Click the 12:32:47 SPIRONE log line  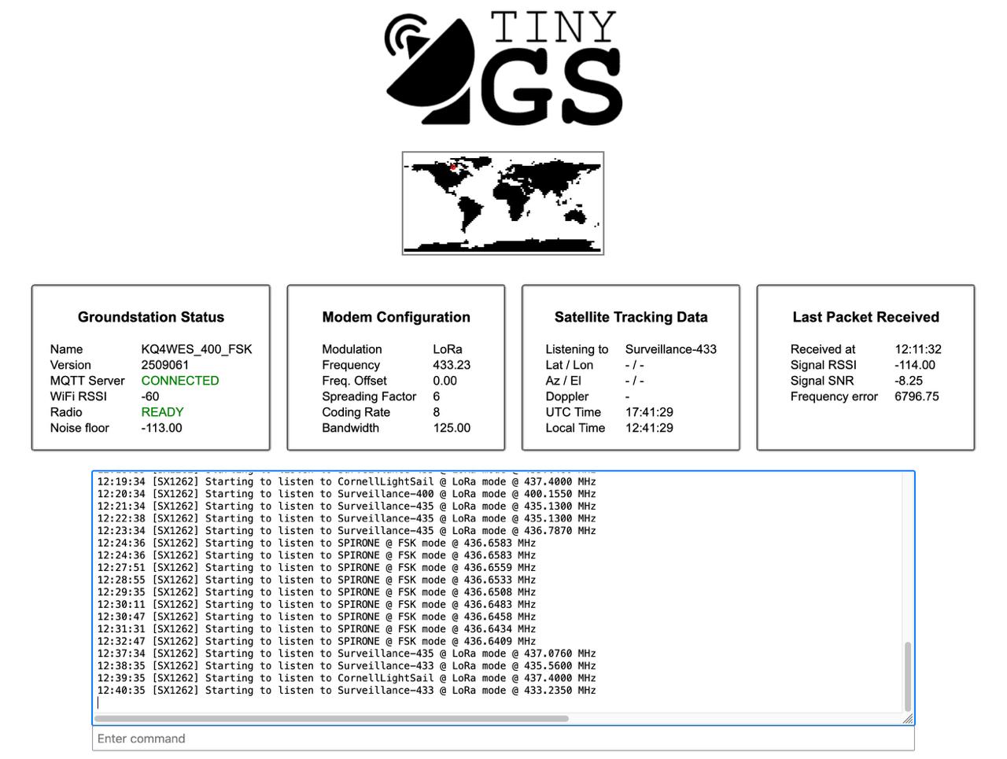(316, 642)
